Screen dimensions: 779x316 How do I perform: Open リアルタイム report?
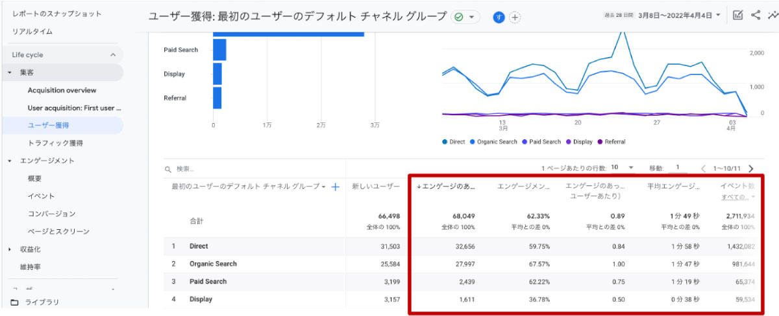tap(32, 31)
